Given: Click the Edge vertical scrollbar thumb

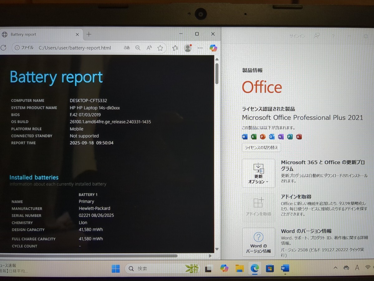Looking at the screenshot, I should click(x=217, y=74).
